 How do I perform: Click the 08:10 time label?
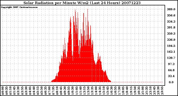(57, 91)
